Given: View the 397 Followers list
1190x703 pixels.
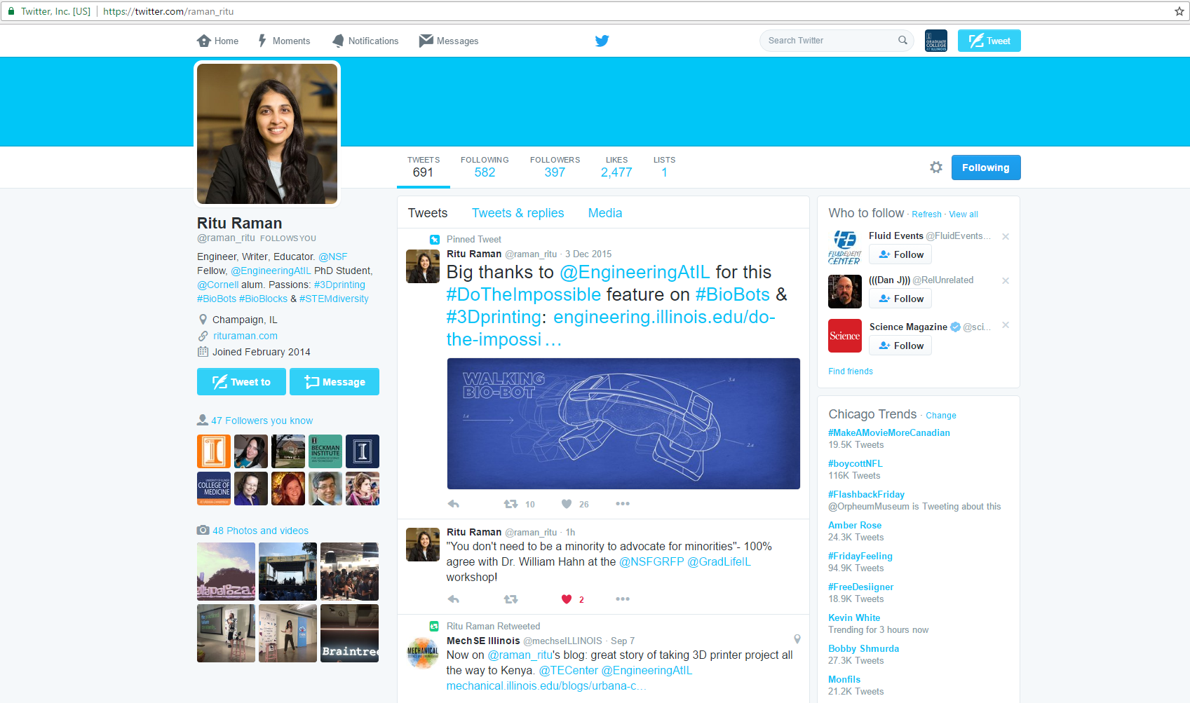Looking at the screenshot, I should [x=555, y=168].
